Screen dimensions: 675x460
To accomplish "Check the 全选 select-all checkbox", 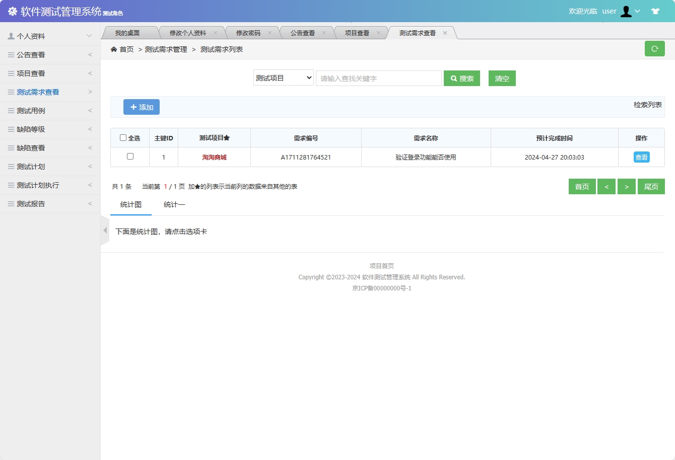I will [x=122, y=137].
